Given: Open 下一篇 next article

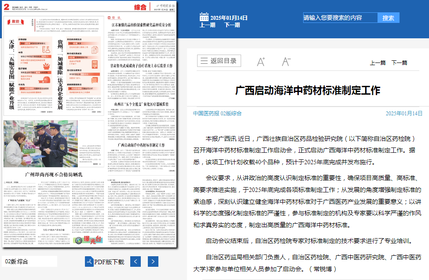Looking at the screenshot, I should 400,63.
